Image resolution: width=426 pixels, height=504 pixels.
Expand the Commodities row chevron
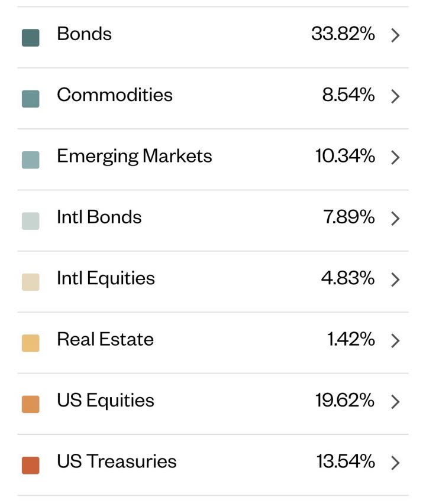point(396,96)
